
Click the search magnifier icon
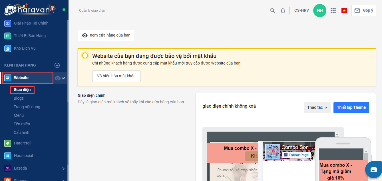coord(273,11)
